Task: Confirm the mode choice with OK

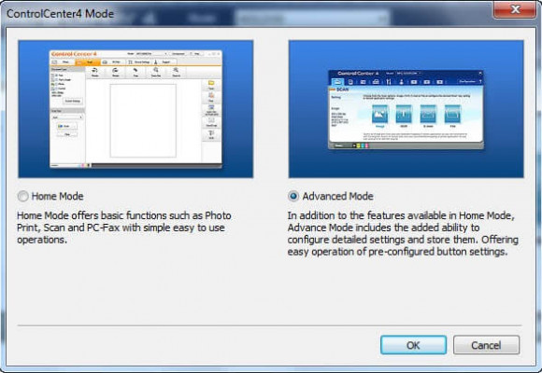Action: (413, 345)
